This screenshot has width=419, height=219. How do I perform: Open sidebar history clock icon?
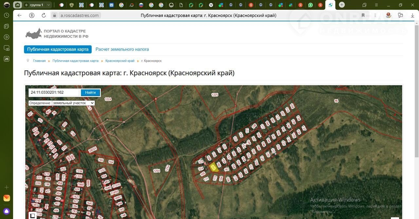point(7,15)
